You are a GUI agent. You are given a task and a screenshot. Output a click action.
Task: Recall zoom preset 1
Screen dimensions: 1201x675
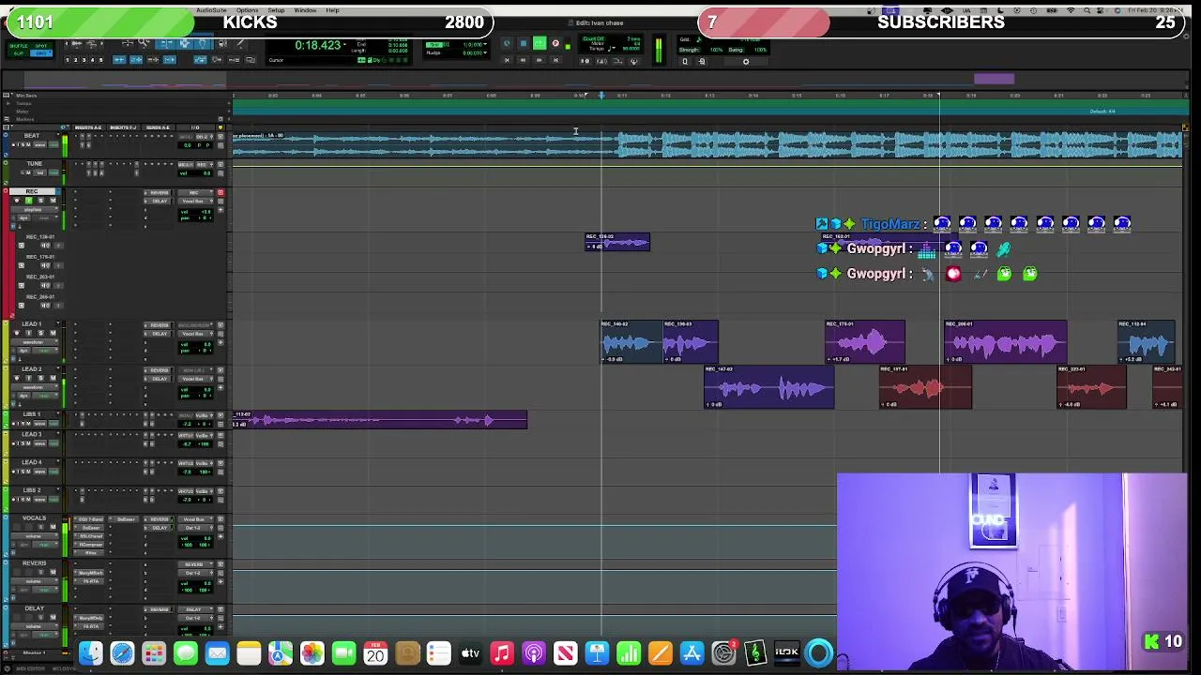68,60
